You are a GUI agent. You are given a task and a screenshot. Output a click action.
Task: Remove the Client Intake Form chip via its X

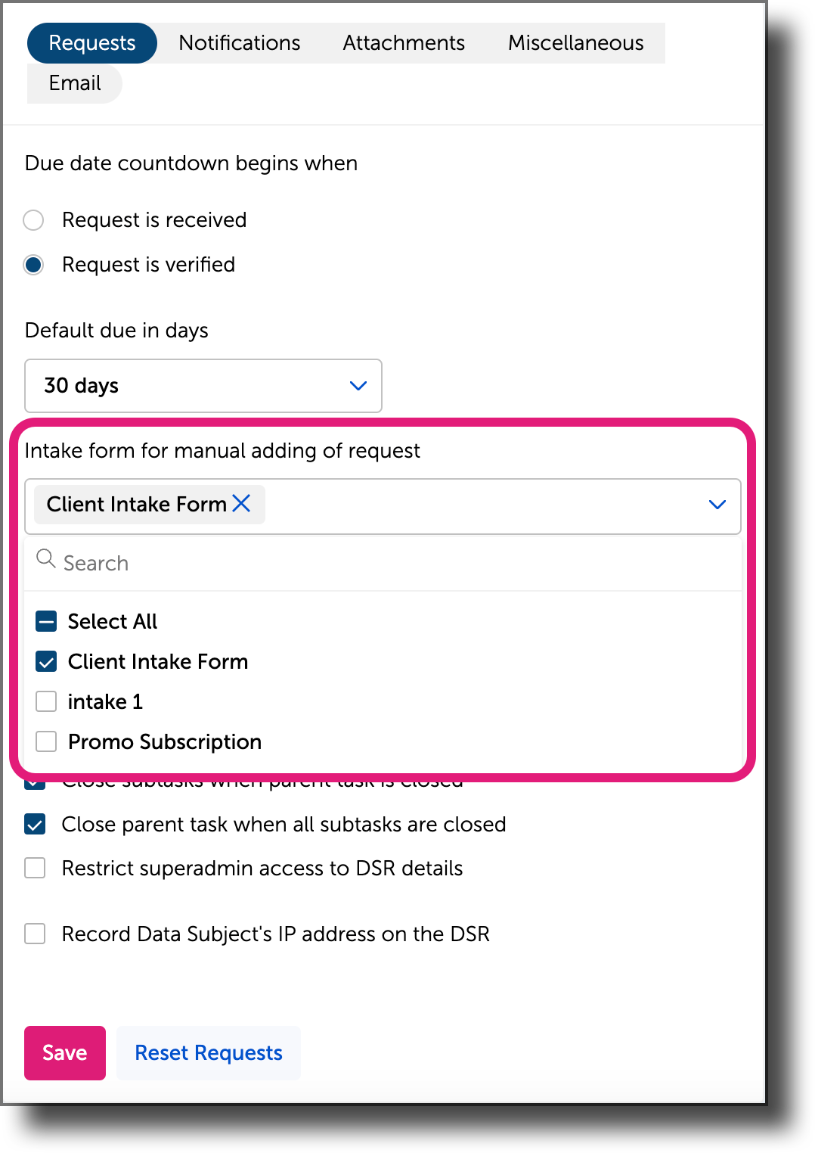242,504
